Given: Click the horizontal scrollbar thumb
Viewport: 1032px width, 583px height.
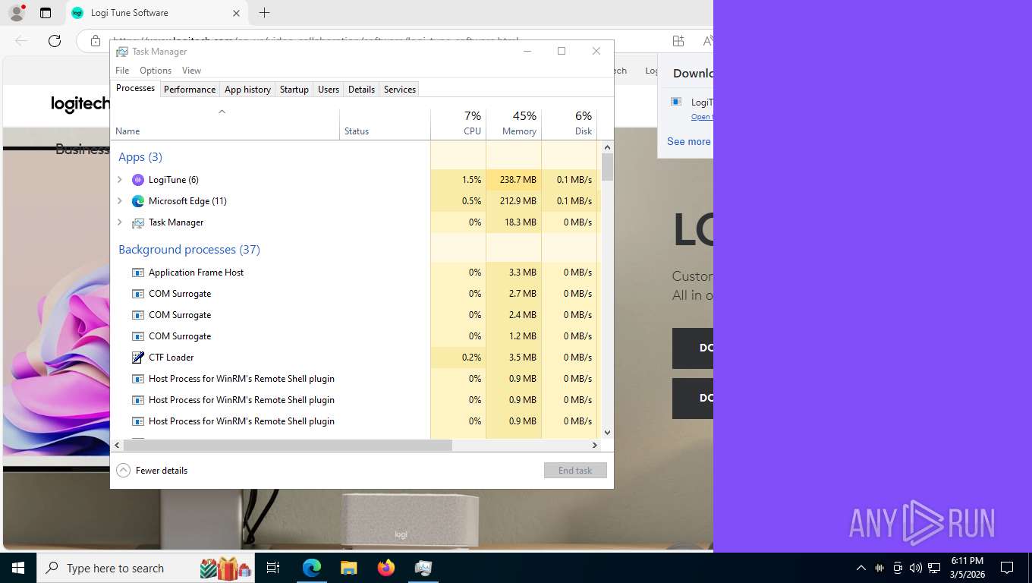Looking at the screenshot, I should click(x=288, y=446).
